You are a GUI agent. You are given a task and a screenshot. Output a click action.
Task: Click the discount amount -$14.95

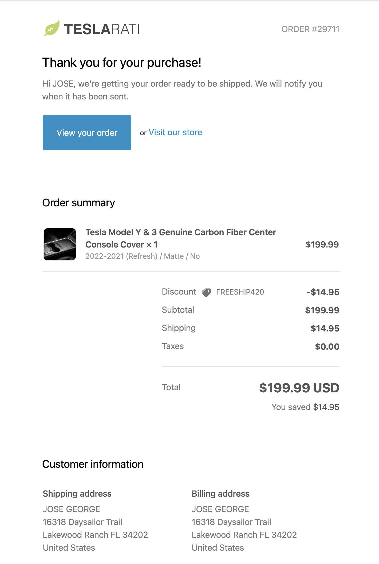(323, 292)
